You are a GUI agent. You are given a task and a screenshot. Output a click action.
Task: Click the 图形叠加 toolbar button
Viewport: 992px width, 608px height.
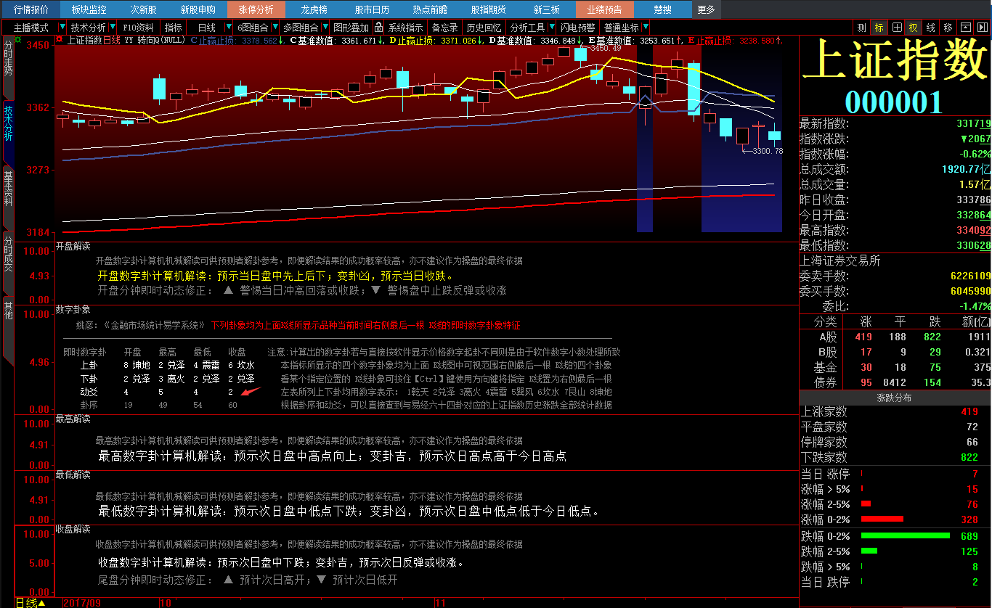point(351,28)
